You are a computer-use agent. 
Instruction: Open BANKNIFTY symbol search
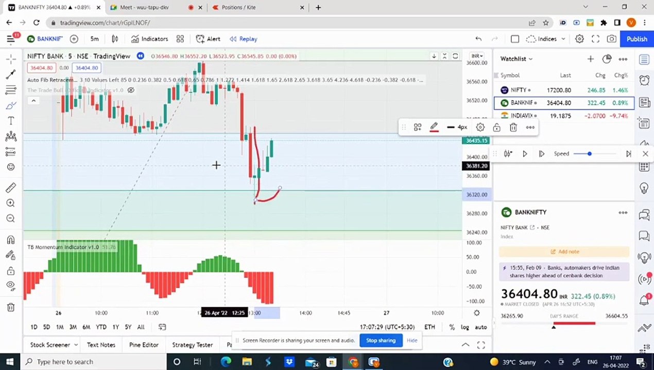pyautogui.click(x=45, y=39)
